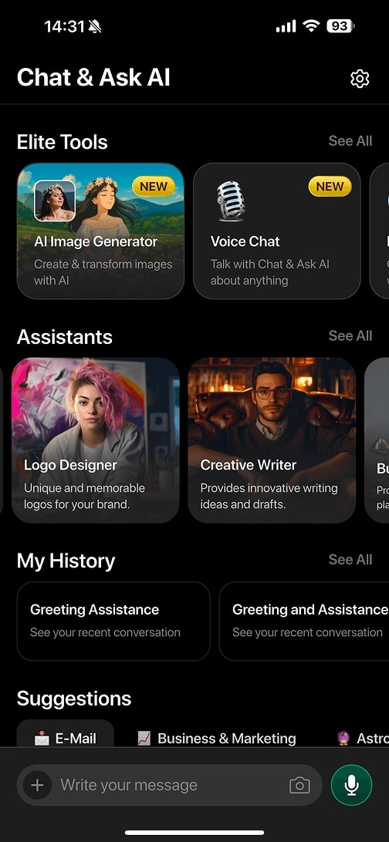Tap the NEW badge on AI Image Generator

(x=154, y=187)
